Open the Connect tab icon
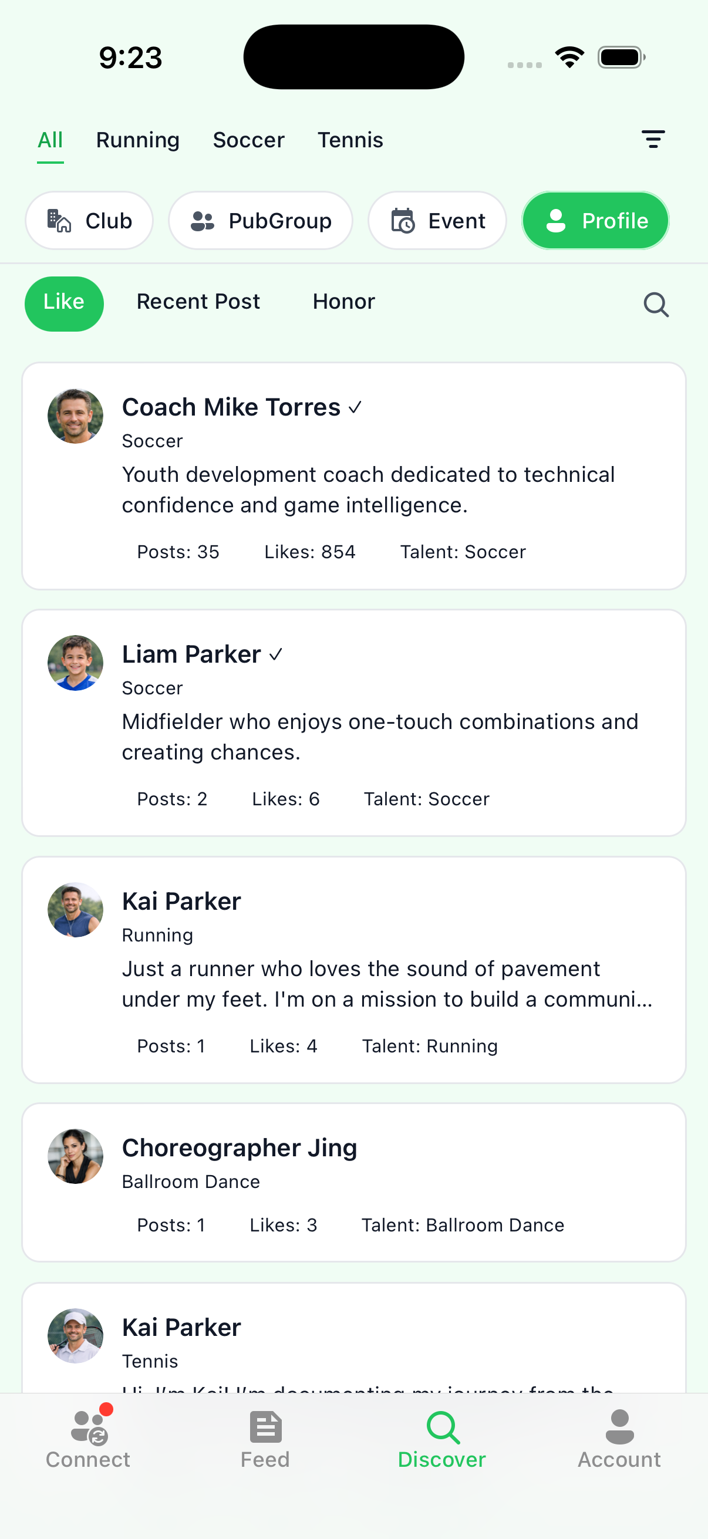 point(89,1427)
